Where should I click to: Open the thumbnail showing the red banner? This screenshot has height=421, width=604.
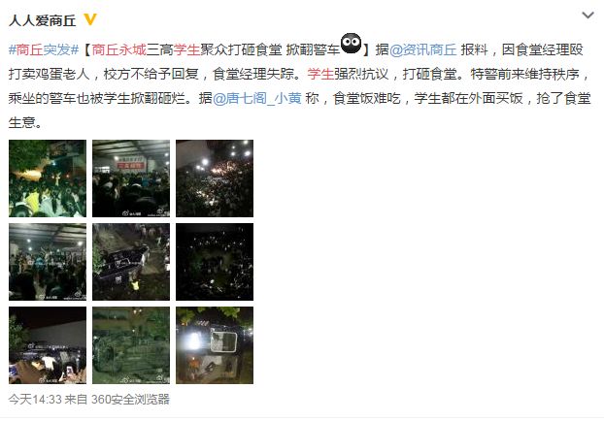(131, 178)
